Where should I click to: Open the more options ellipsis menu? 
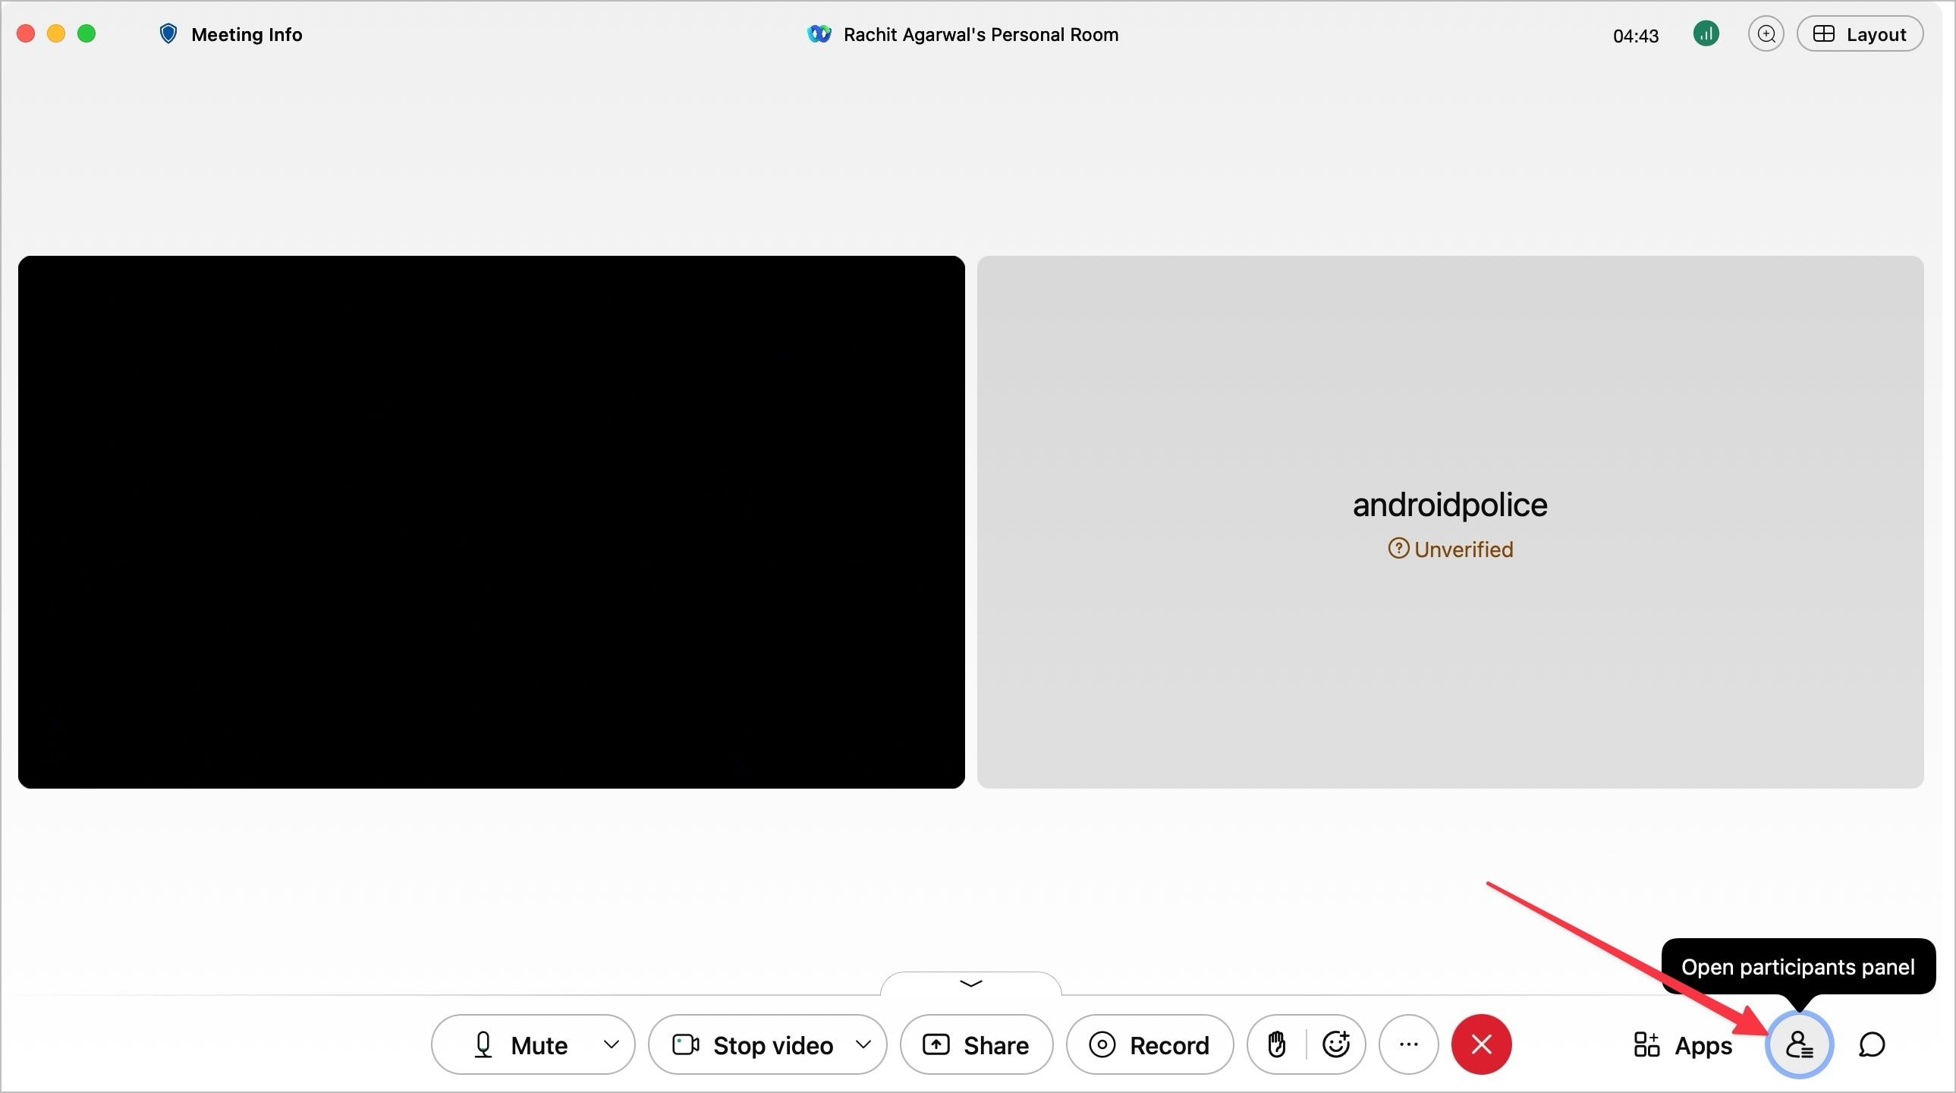click(x=1408, y=1044)
